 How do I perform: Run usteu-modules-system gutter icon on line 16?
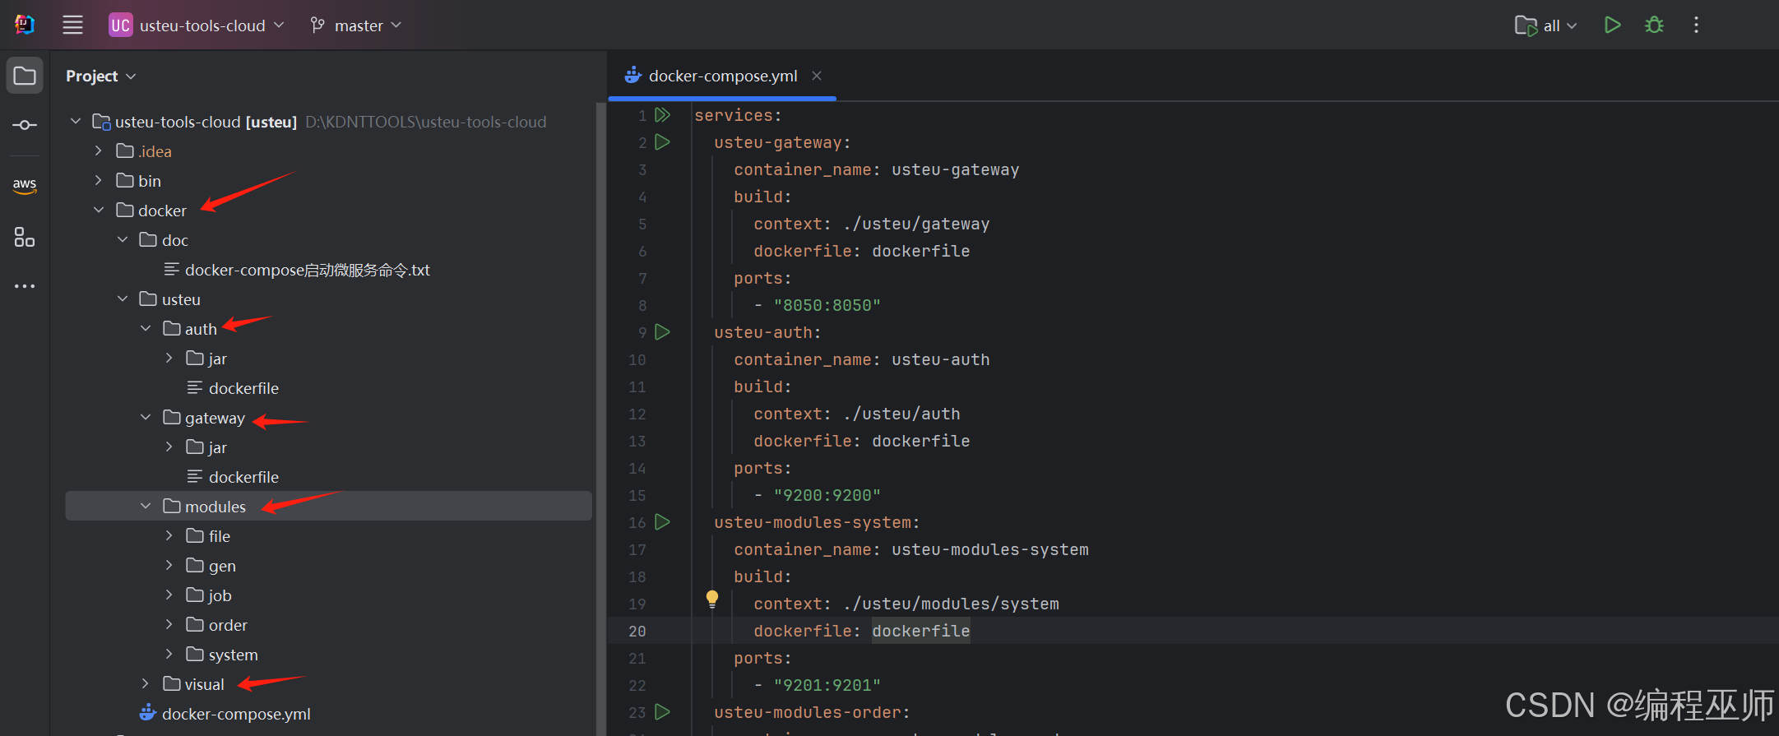tap(662, 522)
